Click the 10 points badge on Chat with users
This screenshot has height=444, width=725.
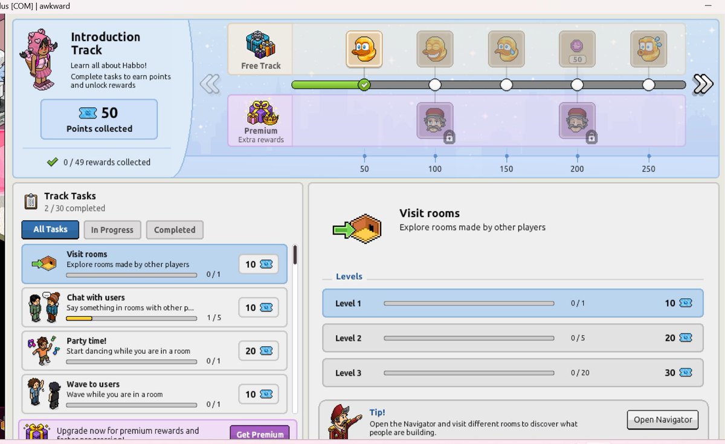coord(259,307)
